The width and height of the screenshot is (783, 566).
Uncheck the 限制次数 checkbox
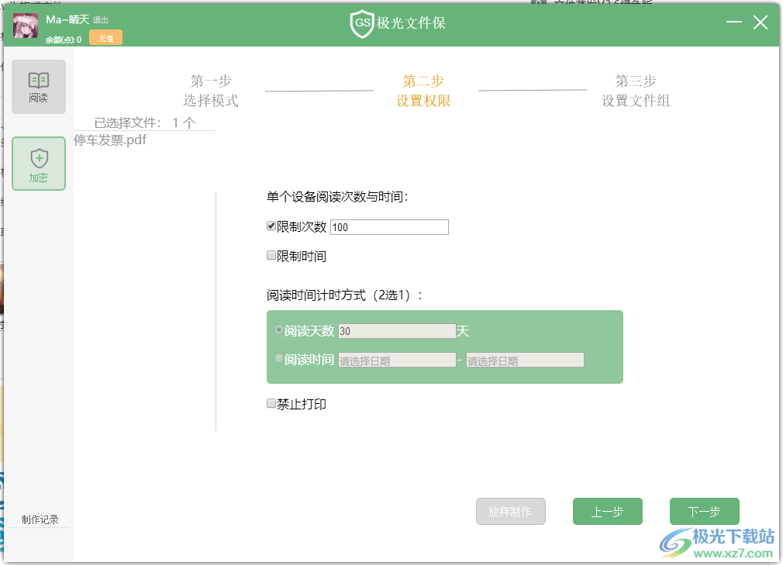271,226
